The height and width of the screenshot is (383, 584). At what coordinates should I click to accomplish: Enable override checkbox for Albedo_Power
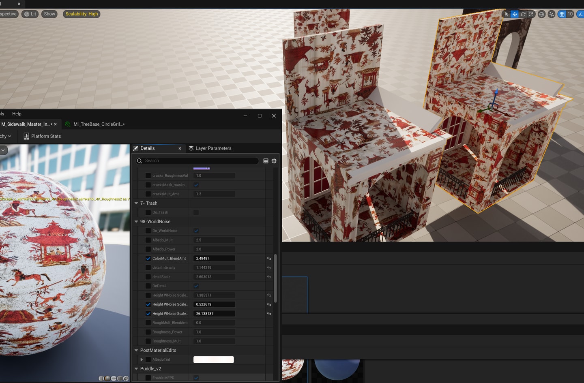coord(148,249)
